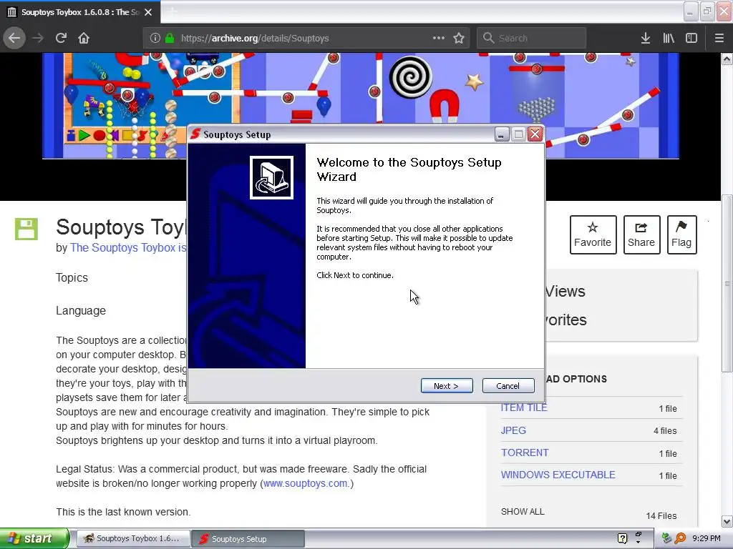The height and width of the screenshot is (549, 733).
Task: Focus the browser Search field
Action: point(532,38)
